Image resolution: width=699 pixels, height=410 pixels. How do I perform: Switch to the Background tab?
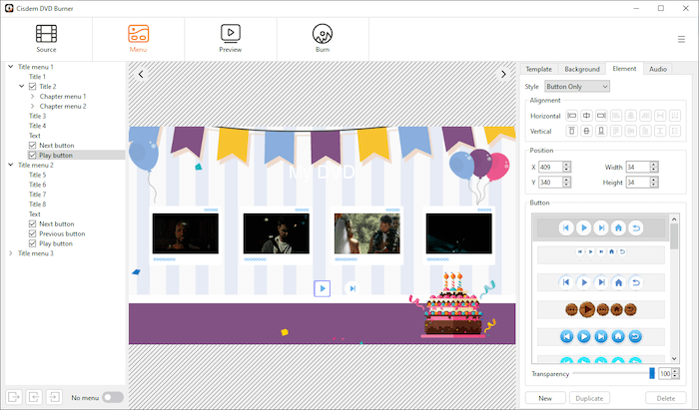pos(581,69)
